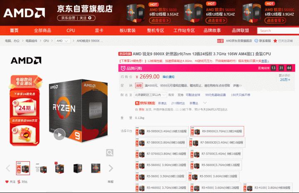Click the 联系客服 customer service icon
This screenshot has width=299, height=193.
[257, 41]
